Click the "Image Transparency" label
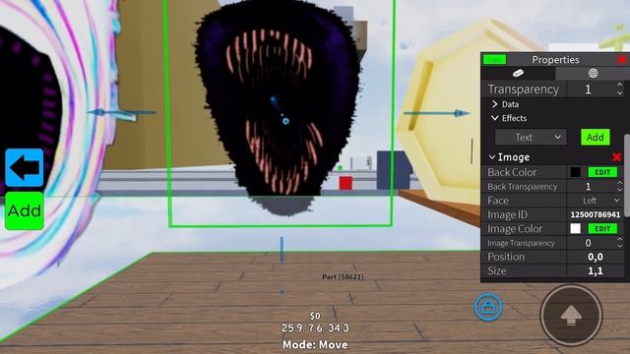The image size is (630, 354). [521, 243]
